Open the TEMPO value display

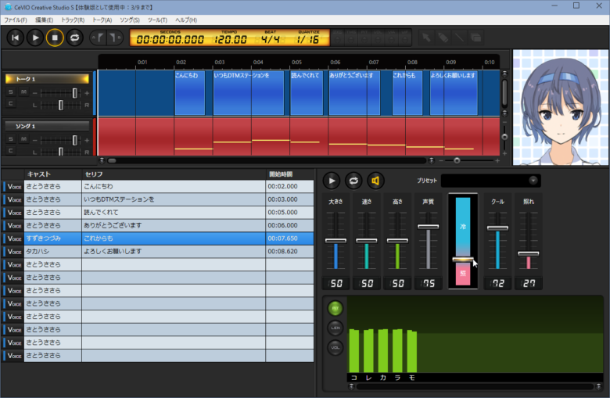pos(229,38)
